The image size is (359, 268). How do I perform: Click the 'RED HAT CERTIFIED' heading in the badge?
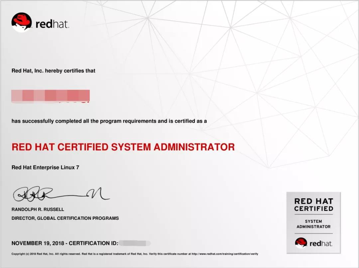tap(314, 205)
